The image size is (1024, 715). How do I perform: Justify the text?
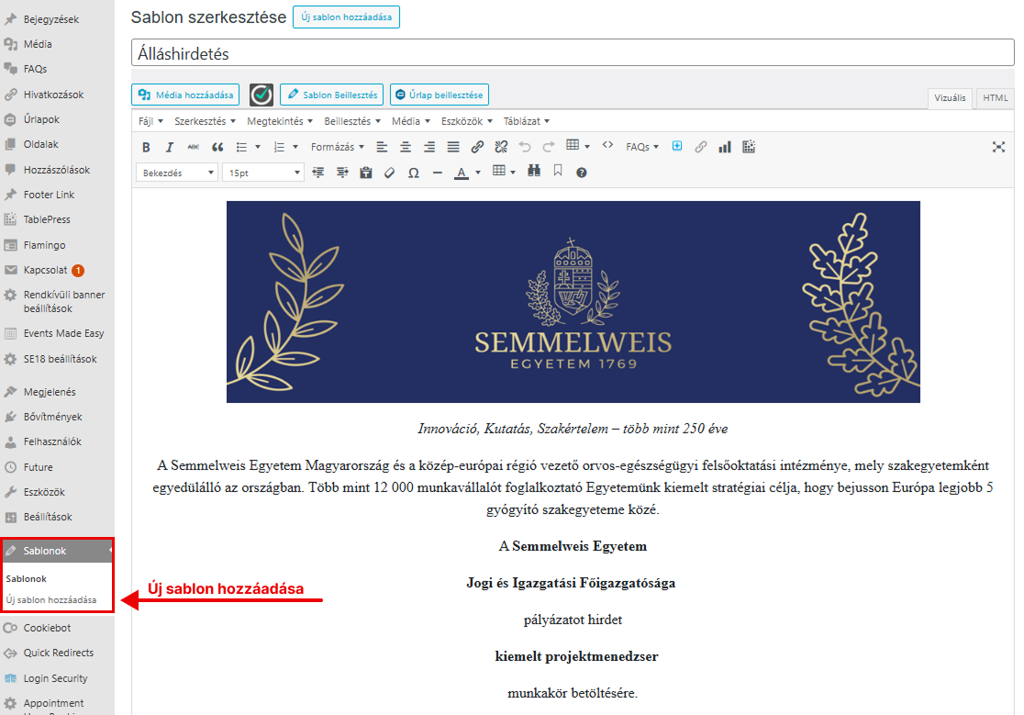[x=453, y=148]
